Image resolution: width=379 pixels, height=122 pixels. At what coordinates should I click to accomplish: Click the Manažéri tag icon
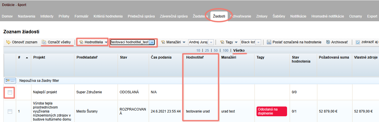(x=163, y=42)
